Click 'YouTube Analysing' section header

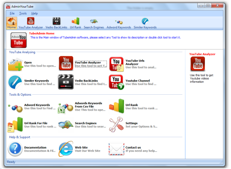22,52
